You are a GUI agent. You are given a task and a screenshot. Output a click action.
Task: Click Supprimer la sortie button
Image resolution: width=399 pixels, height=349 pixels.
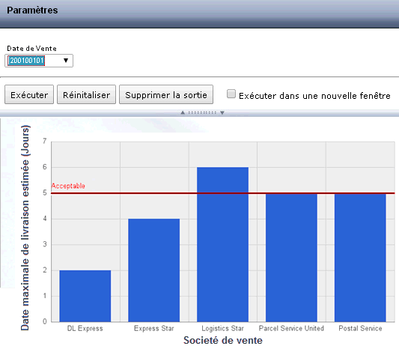[166, 94]
